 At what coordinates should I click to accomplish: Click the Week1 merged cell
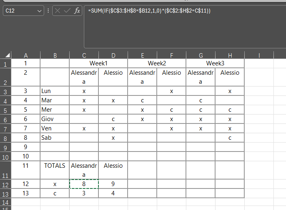[98, 63]
